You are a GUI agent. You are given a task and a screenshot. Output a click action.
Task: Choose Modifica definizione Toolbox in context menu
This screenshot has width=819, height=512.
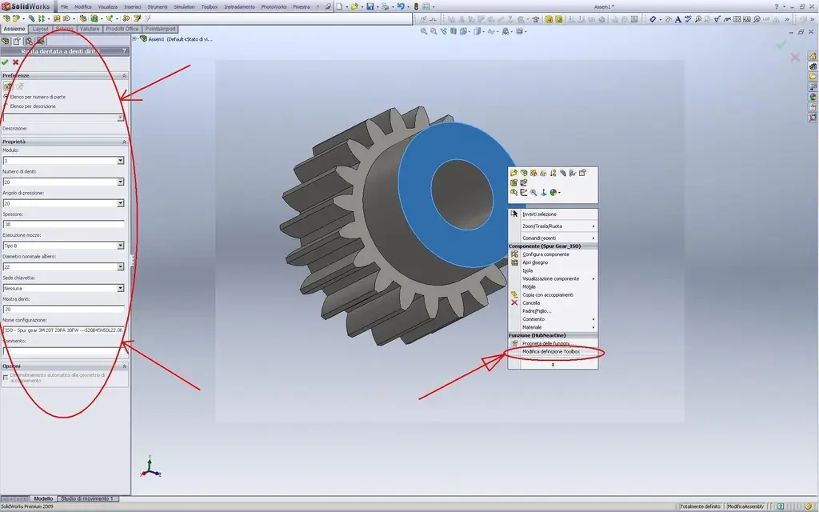pyautogui.click(x=553, y=352)
